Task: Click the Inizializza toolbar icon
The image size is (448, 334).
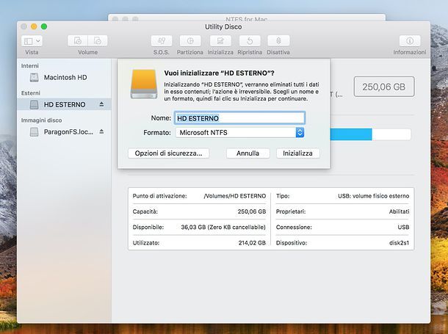Action: (220, 41)
